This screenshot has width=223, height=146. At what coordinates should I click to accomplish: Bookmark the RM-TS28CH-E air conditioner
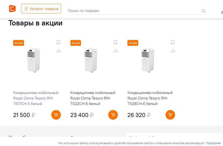pyautogui.click(x=173, y=42)
